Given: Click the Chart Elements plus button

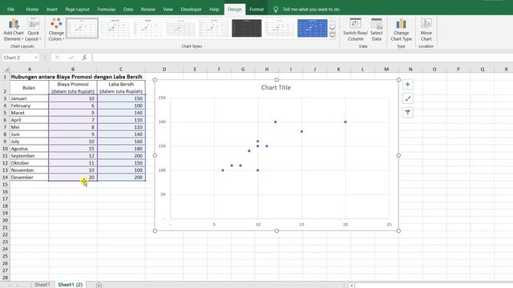Looking at the screenshot, I should point(408,85).
